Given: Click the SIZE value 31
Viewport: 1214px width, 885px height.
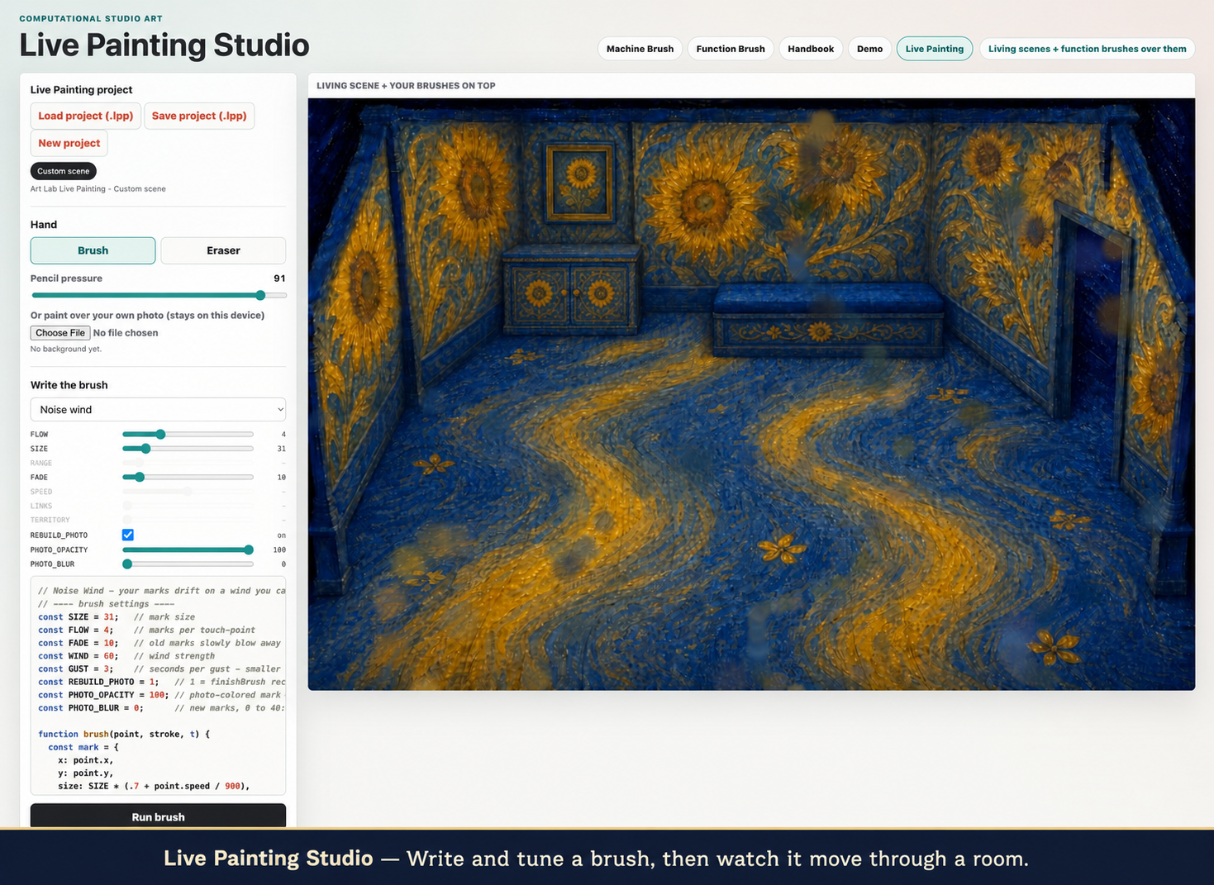Looking at the screenshot, I should point(282,449).
